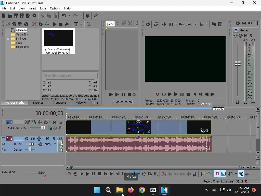Click Play in the trimmer window

pyautogui.click(x=117, y=94)
